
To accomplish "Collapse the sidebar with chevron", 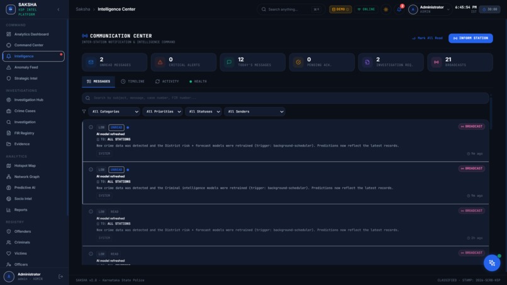I will coord(58,9).
